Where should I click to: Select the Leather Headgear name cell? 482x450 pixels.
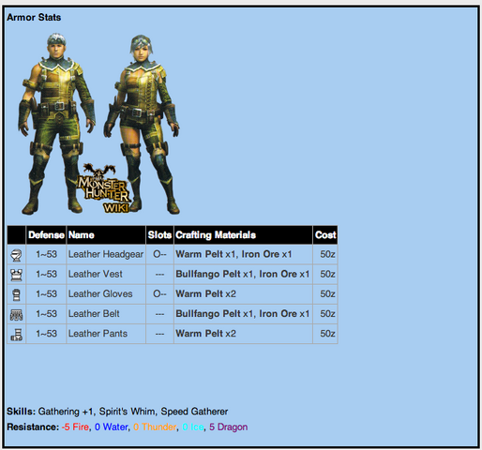coord(106,254)
